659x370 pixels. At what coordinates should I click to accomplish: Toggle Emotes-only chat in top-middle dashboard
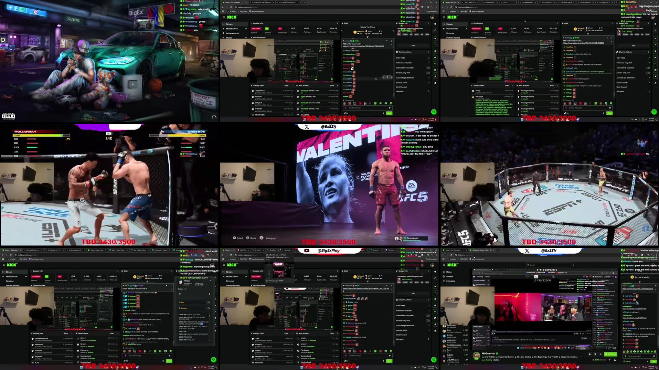428,73
